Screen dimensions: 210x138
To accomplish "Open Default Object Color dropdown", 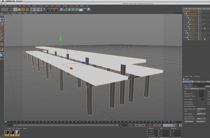I will point(201,109).
